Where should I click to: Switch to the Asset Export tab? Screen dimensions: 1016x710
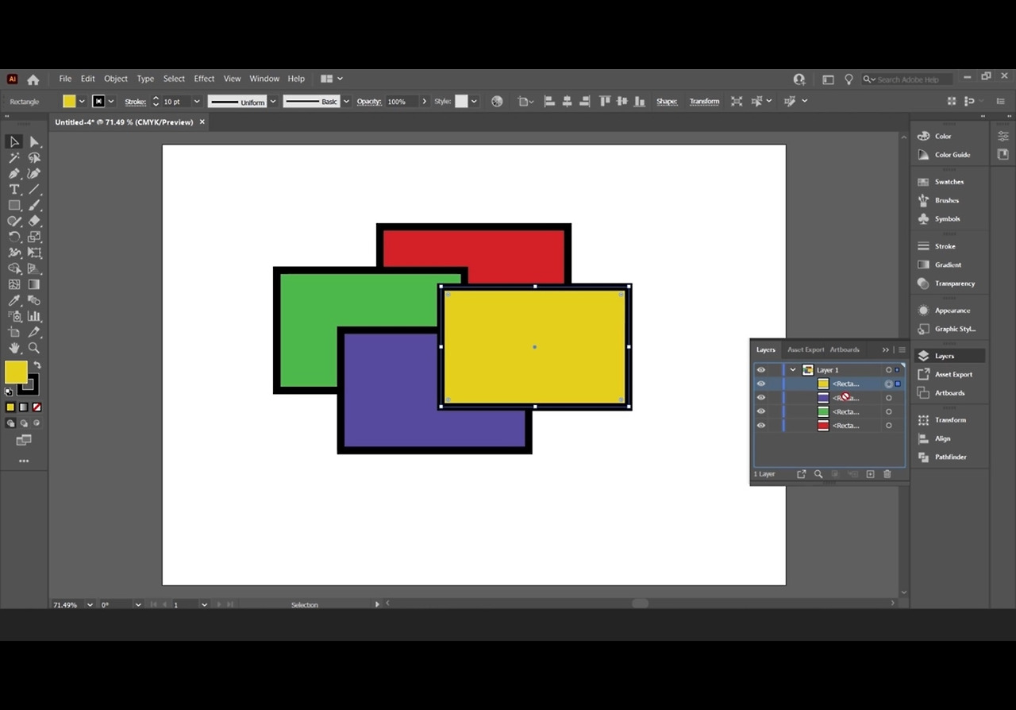[806, 349]
